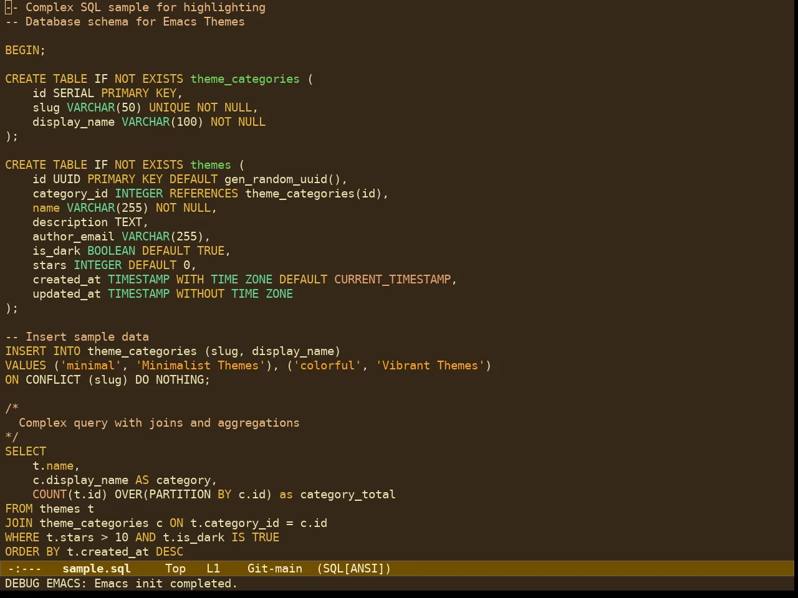Screen dimensions: 798x598
Task: Click 'ORDER BY t.created_at DESC' line
Action: pyautogui.click(x=94, y=552)
